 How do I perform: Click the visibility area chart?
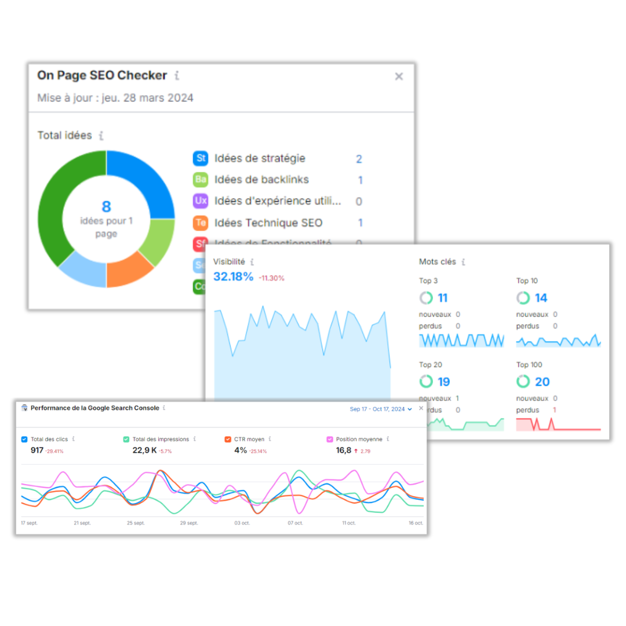tap(302, 352)
